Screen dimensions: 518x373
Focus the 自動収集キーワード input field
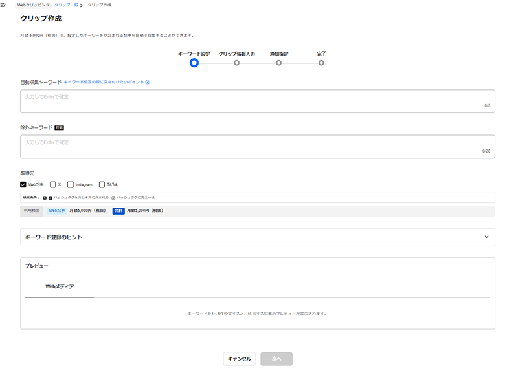[258, 101]
